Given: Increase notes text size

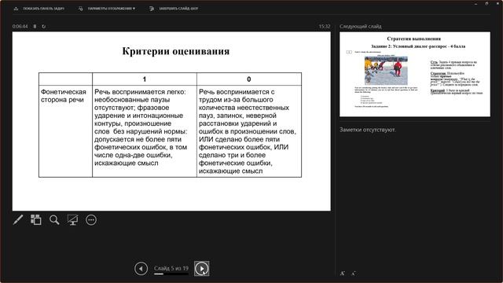Looking at the screenshot, I should coord(343,274).
